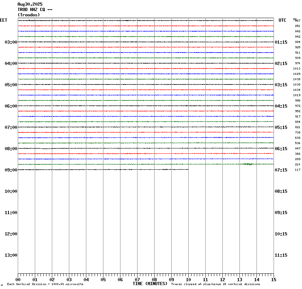Click the traces clipped note text

click(216, 284)
